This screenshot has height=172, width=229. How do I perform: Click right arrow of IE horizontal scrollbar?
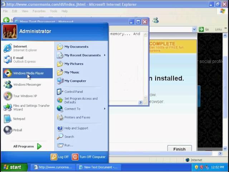tap(220, 153)
